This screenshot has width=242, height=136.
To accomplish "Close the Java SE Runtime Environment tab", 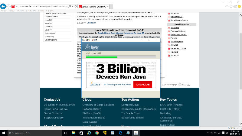I will pos(108,7).
